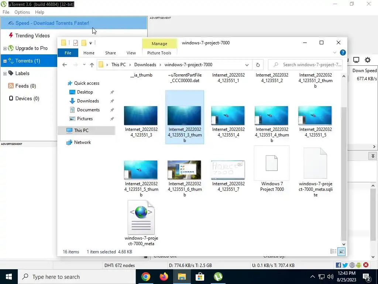Click the Devices phone icon
Screen dimensions: 378x284
(x=11, y=98)
